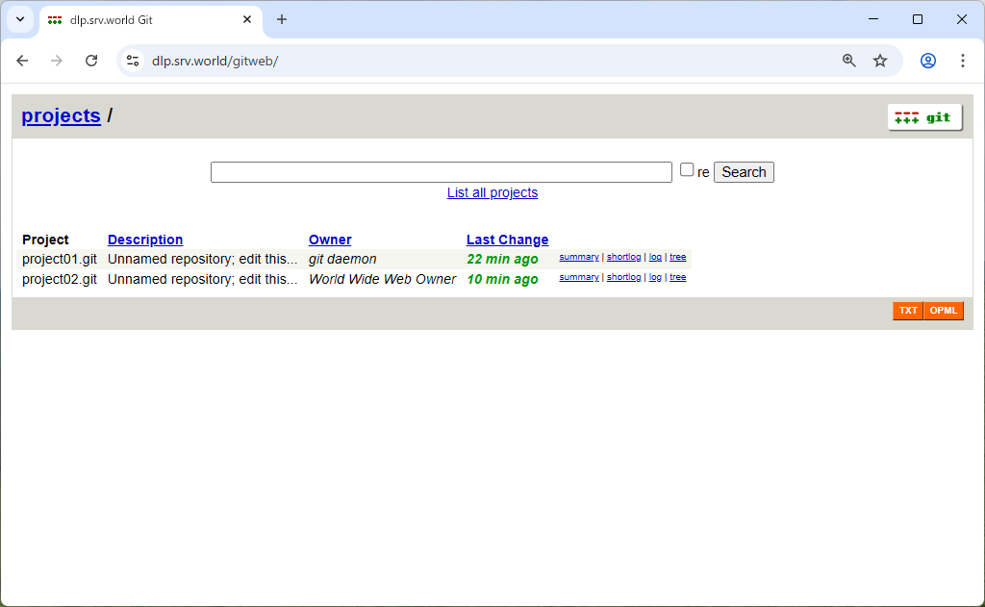Click the OPML feed button
985x607 pixels.
944,311
